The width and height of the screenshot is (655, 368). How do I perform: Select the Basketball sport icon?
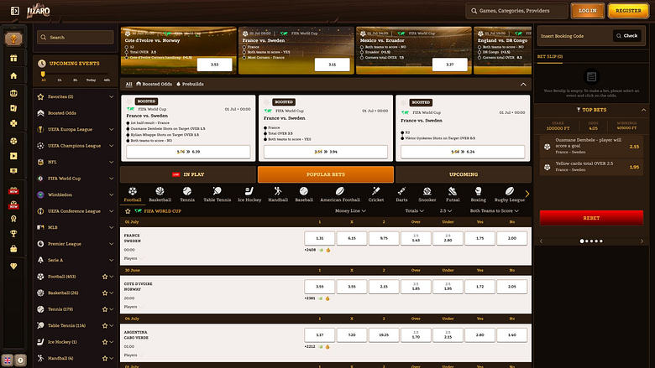pyautogui.click(x=160, y=194)
